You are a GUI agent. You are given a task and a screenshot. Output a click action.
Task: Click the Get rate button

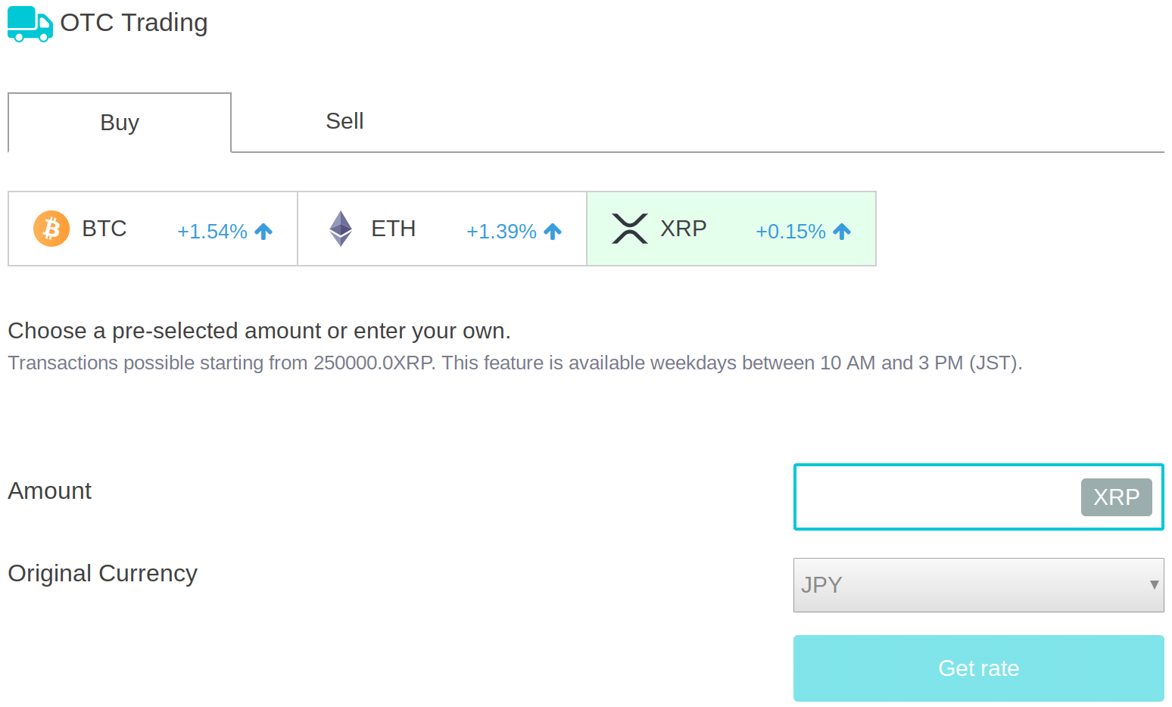978,668
